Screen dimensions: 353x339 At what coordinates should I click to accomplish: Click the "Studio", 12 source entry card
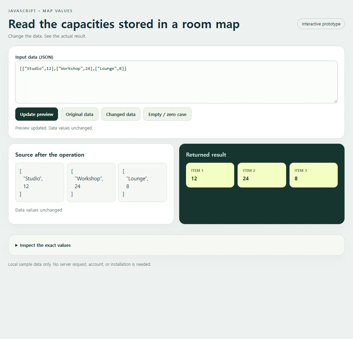[x=40, y=182]
